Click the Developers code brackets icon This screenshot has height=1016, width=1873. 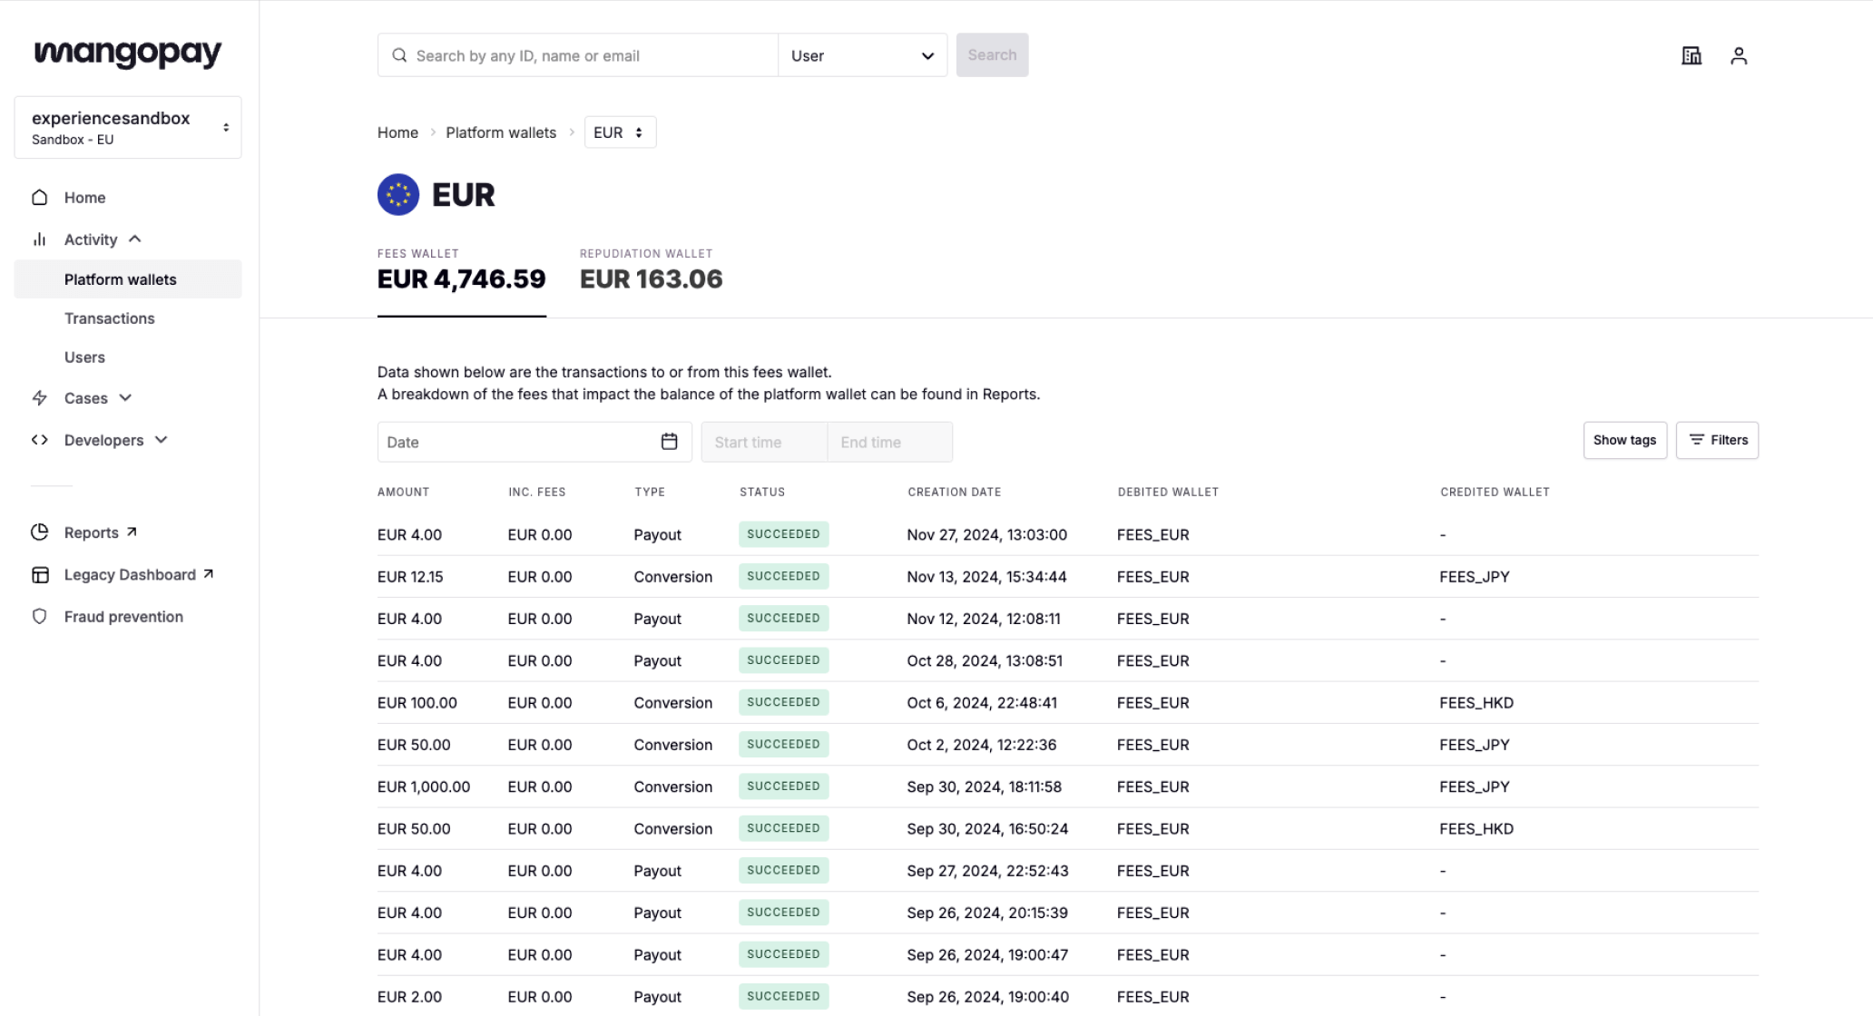point(40,440)
